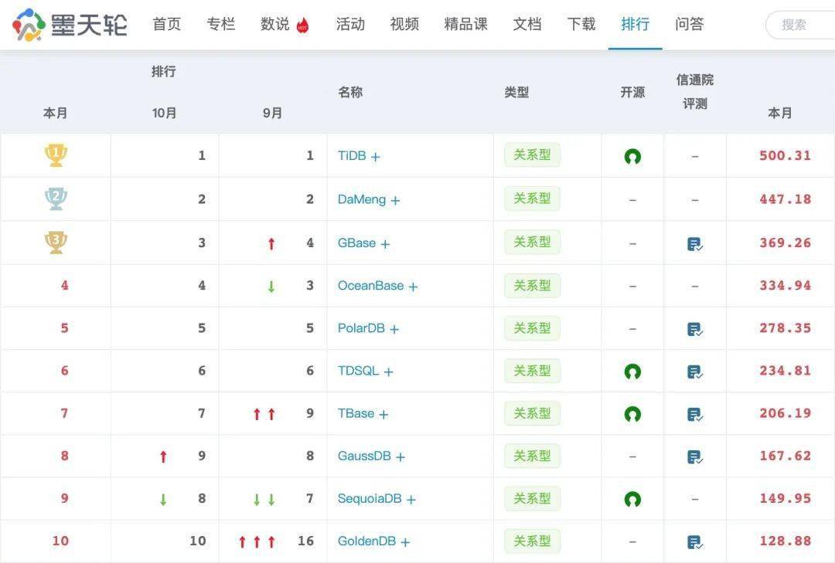
Task: Expand TiDB with the plus sign
Action: tap(376, 157)
